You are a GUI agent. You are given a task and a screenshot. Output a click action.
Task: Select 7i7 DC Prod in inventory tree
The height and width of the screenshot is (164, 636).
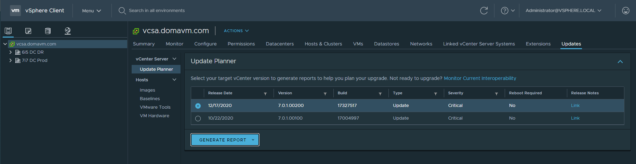pyautogui.click(x=35, y=60)
